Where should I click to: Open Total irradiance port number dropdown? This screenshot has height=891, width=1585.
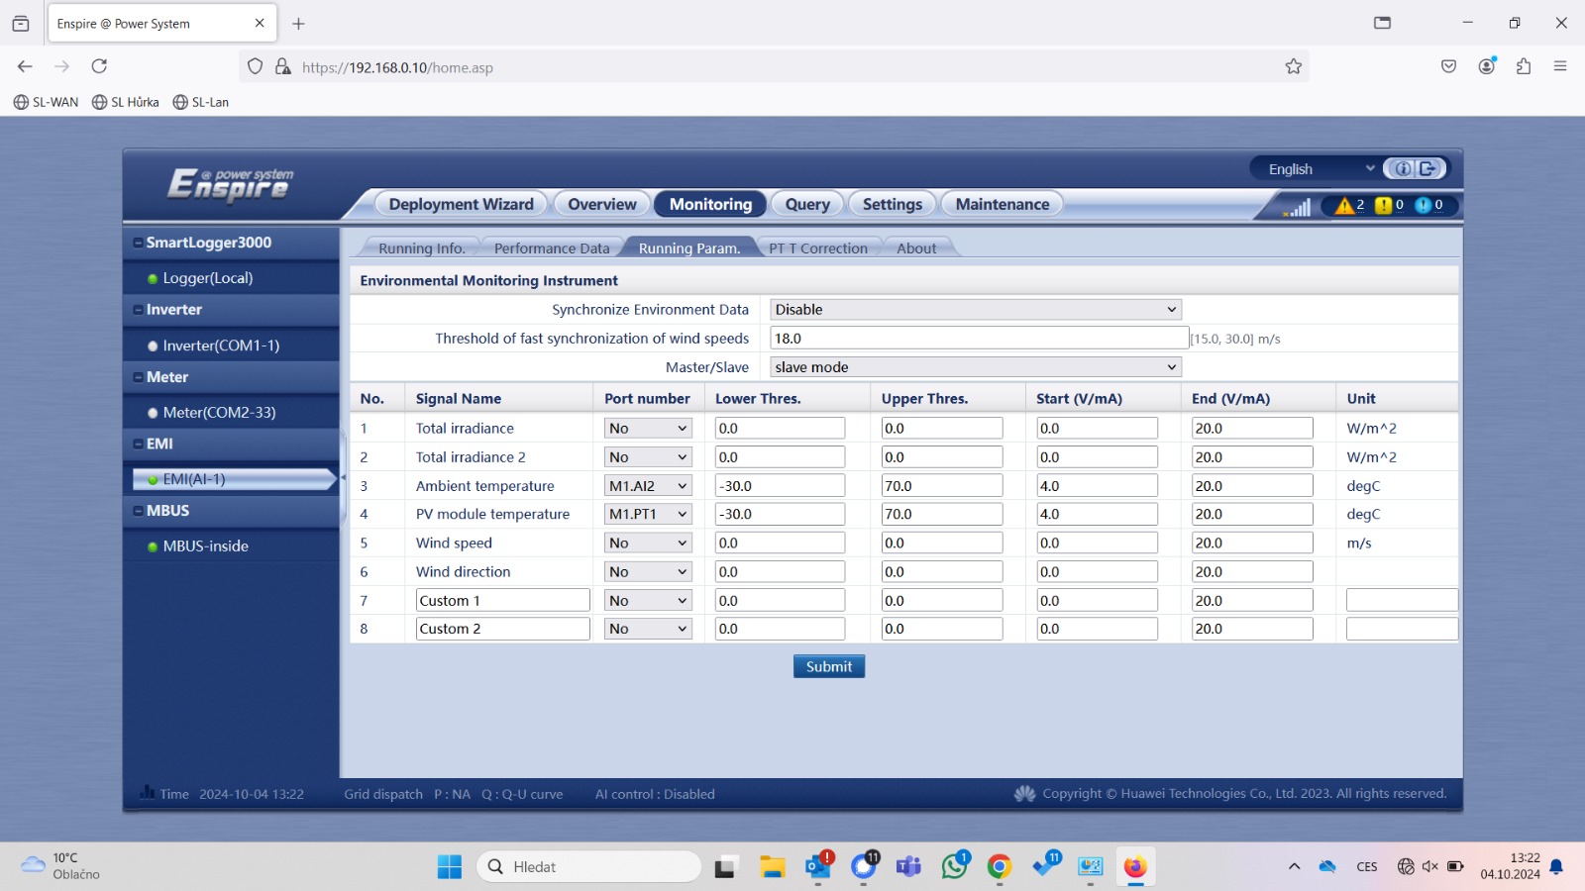click(648, 428)
